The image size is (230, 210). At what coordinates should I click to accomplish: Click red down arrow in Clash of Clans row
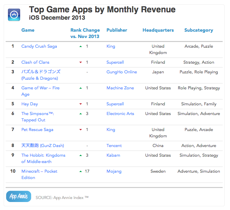80,62
